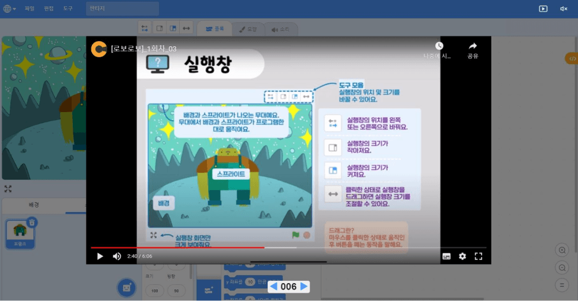Click the stage fullscreen expand icon
Viewport: 578px width, 301px height.
[8, 189]
